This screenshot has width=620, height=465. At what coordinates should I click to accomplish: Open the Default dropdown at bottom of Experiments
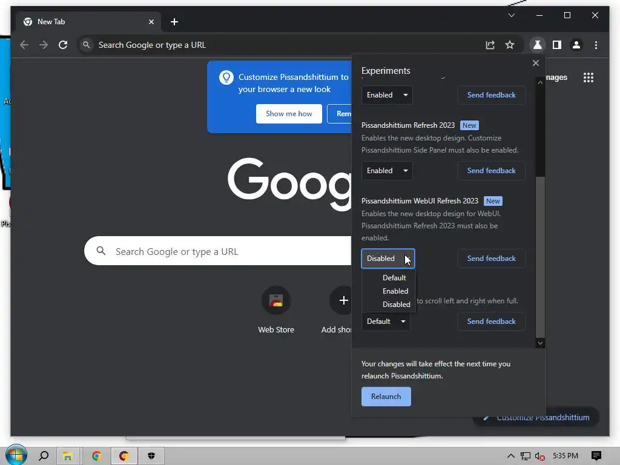386,322
